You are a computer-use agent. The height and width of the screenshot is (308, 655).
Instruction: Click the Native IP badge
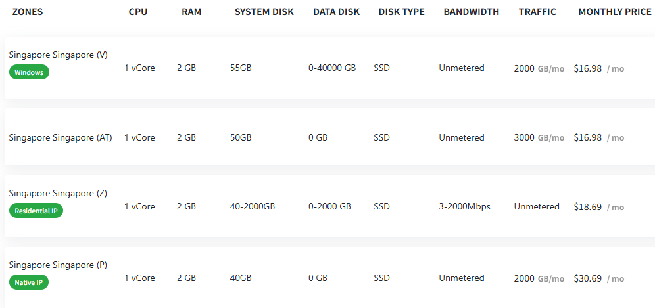[x=29, y=282]
